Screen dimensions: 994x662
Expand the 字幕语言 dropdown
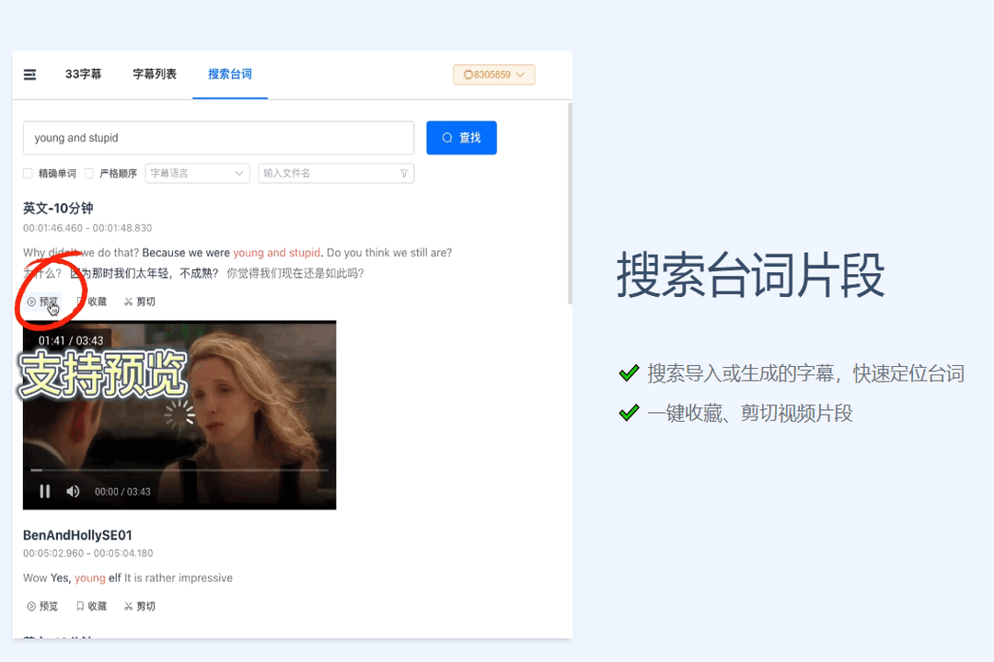197,174
